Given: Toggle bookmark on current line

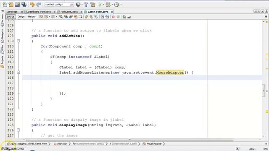Looking at the screenshot, I should coord(96,17).
